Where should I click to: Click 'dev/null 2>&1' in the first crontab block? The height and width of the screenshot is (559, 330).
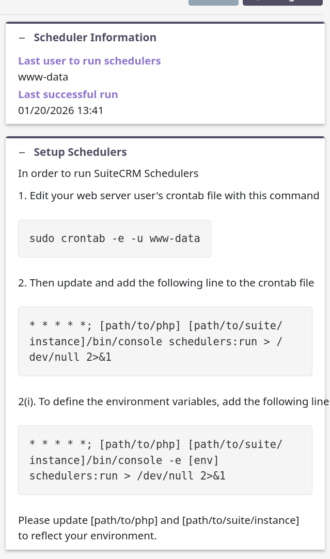pyautogui.click(x=70, y=356)
